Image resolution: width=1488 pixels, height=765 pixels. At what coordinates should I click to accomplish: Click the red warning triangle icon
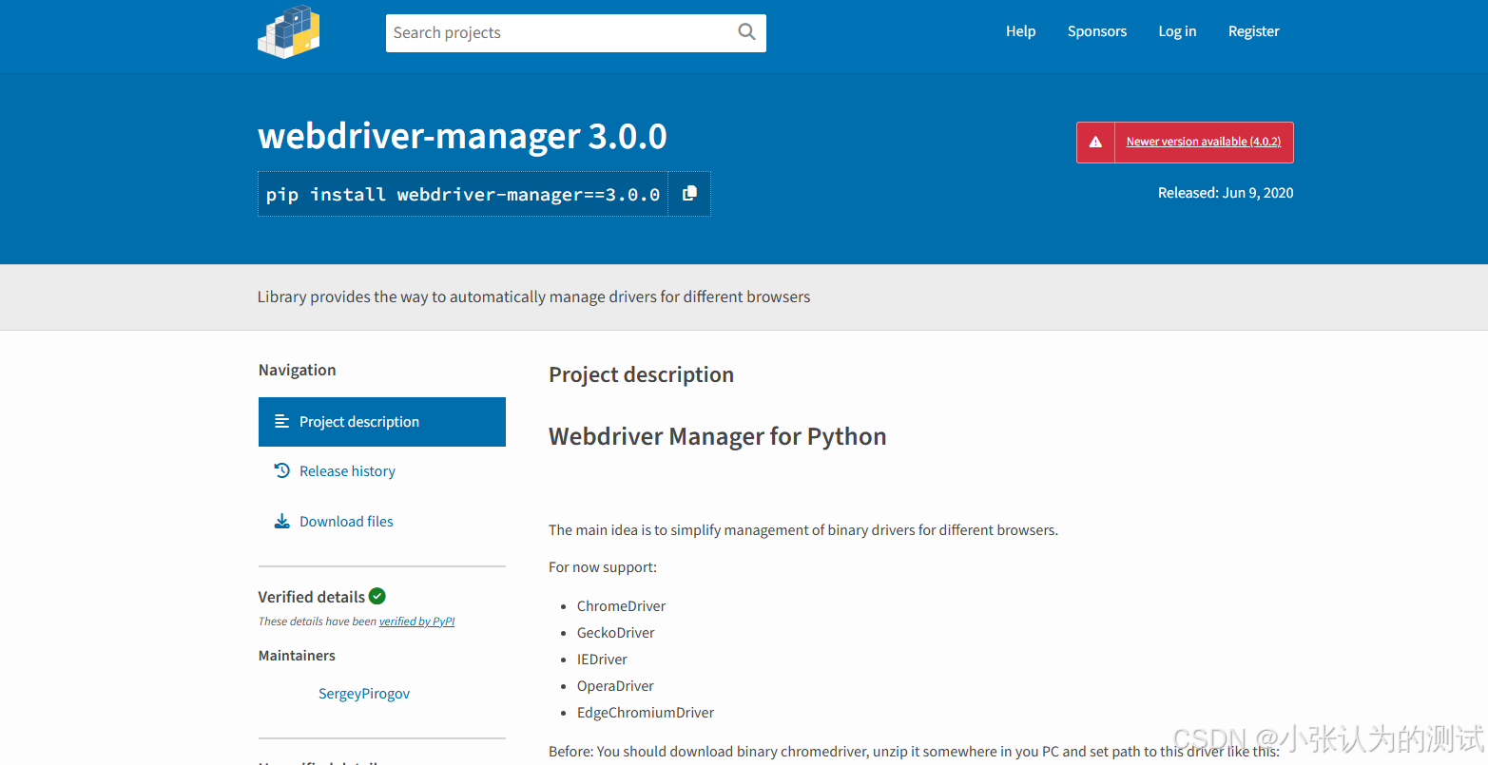(1095, 142)
